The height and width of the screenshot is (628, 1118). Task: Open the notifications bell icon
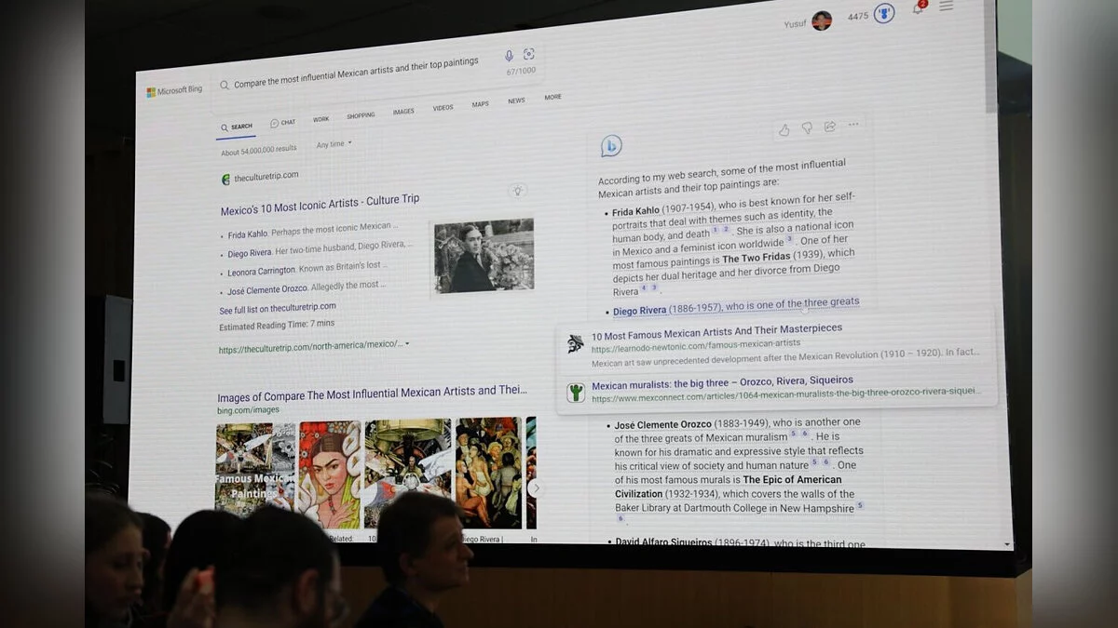click(918, 8)
